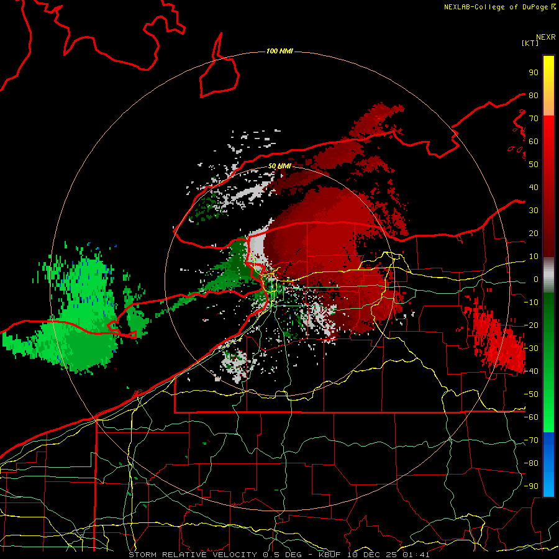Click the -20 scale value
This screenshot has height=559, width=559.
pos(531,325)
